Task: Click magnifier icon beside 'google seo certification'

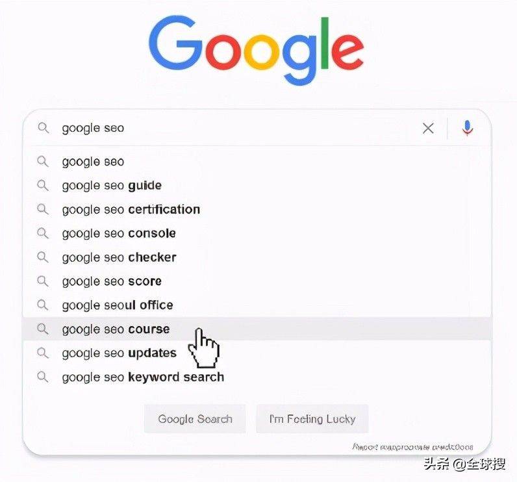Action: (x=43, y=209)
